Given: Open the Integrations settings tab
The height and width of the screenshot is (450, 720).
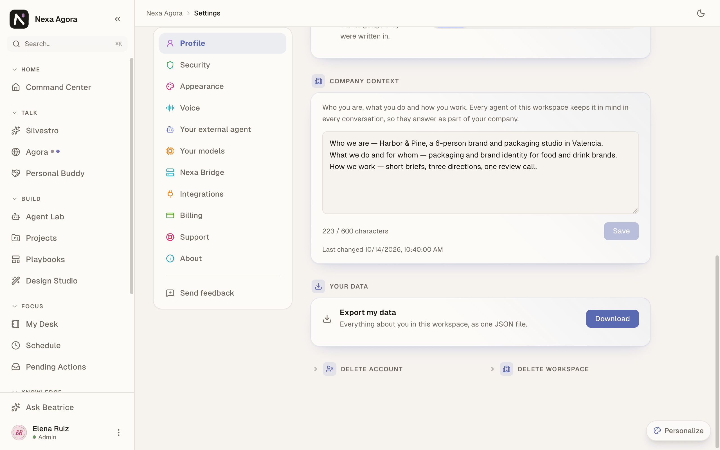Looking at the screenshot, I should tap(222, 194).
